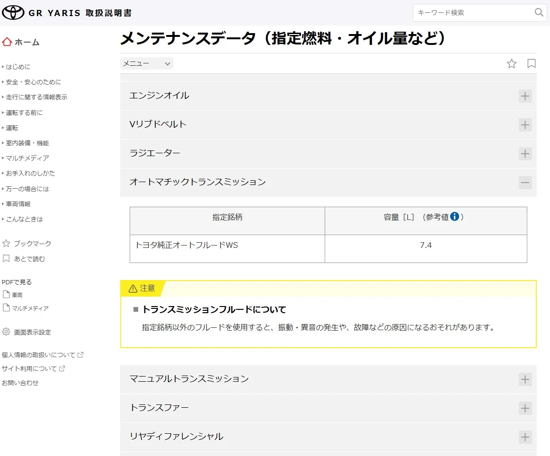Expand 室内装備・機能 in the sidebar

click(25, 143)
